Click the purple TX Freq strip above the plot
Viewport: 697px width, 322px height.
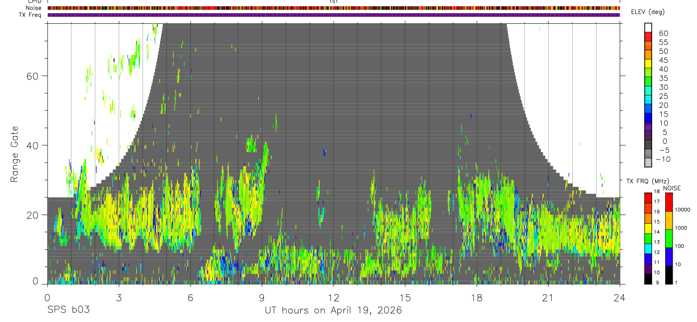click(x=333, y=15)
